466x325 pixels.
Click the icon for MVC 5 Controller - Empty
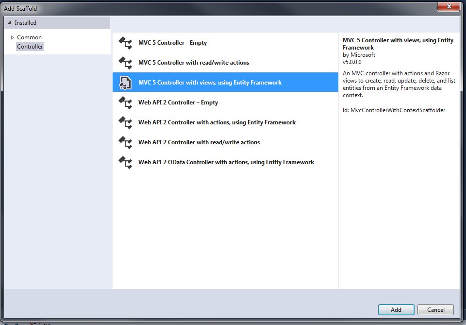tap(125, 43)
